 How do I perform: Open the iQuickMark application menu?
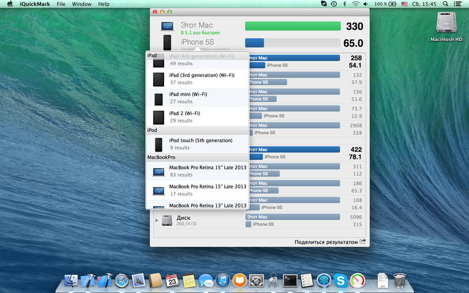point(35,4)
